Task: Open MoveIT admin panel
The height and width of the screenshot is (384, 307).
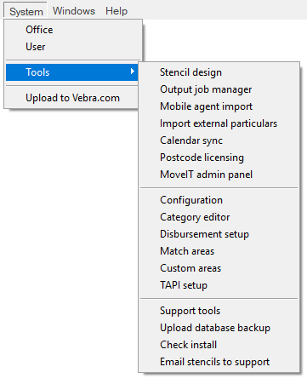Action: [219, 175]
